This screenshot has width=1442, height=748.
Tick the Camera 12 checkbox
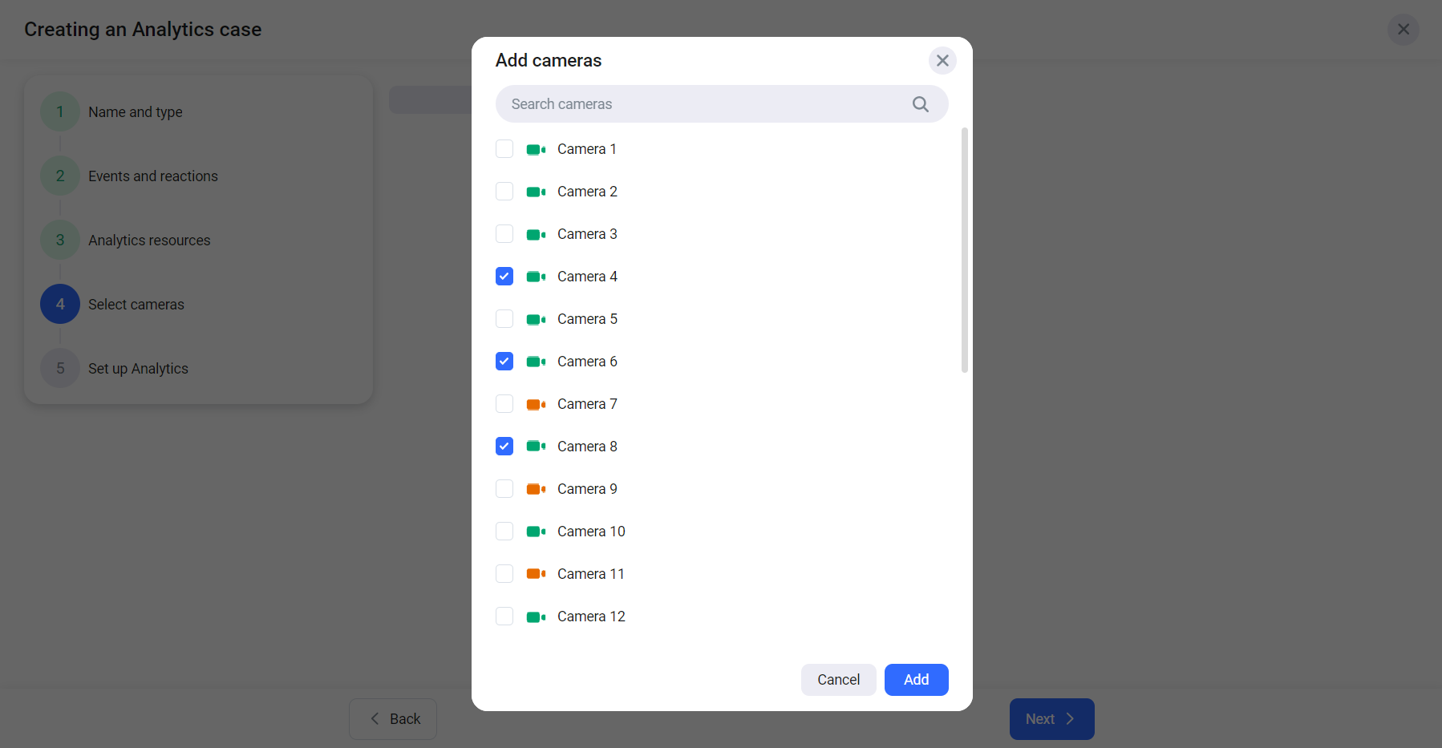pos(504,617)
